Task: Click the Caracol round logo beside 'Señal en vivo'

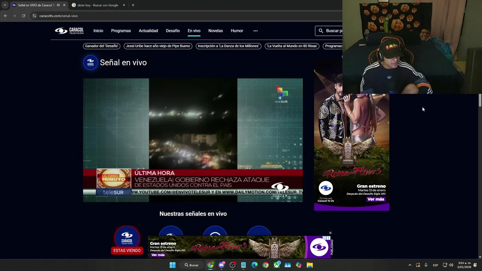Action: click(x=90, y=62)
